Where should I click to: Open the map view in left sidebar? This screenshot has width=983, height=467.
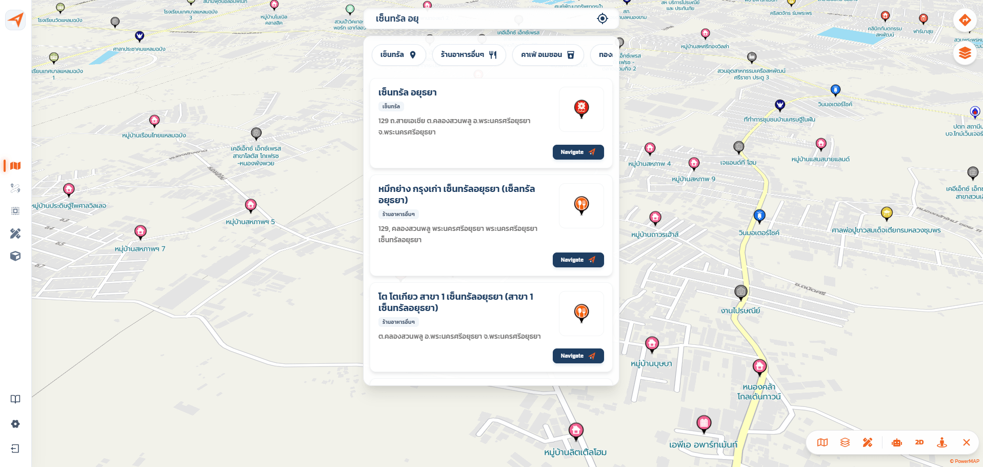click(15, 166)
